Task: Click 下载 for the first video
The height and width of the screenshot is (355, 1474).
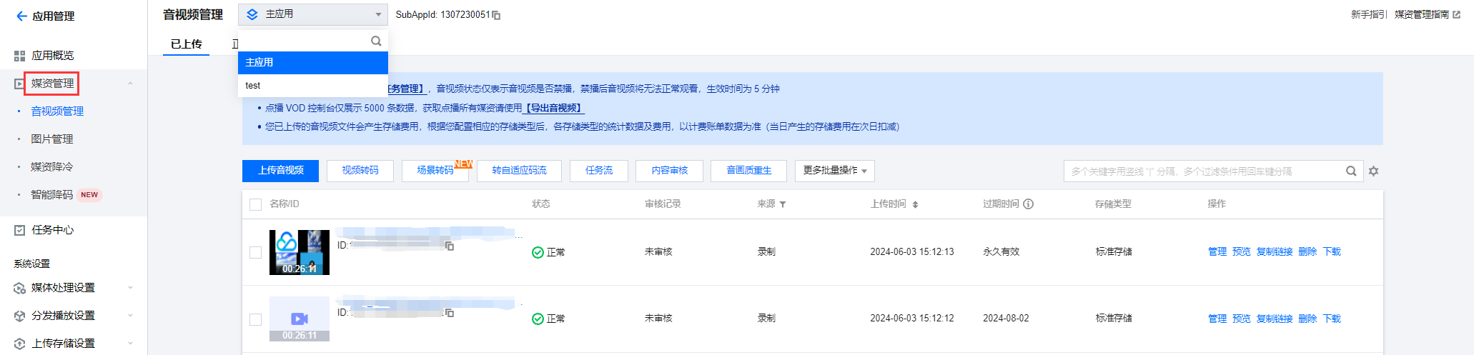Action: pyautogui.click(x=1332, y=252)
